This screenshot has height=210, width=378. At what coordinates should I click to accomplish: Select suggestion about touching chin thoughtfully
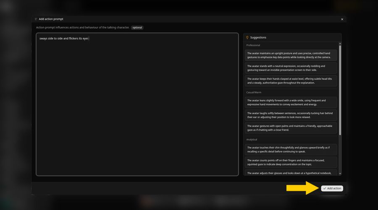point(291,150)
